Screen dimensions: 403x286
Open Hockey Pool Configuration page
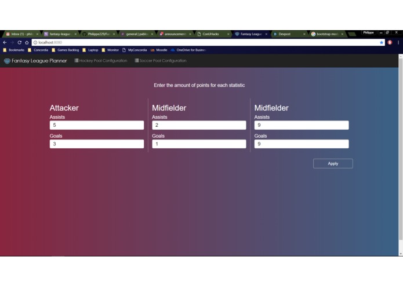tap(101, 61)
